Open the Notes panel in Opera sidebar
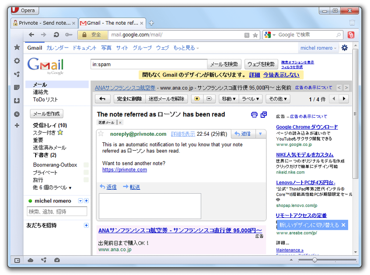Screen dimensions: 370x275 click(x=17, y=88)
